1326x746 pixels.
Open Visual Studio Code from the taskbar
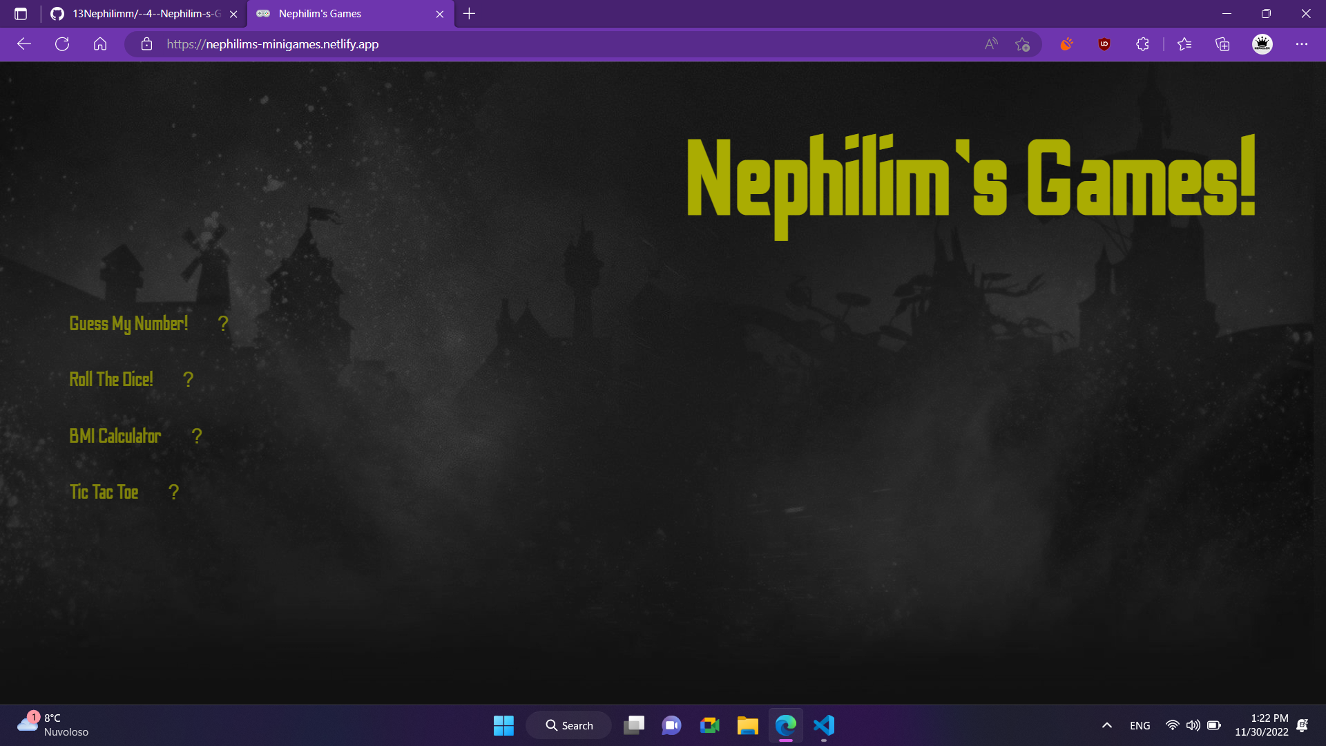pos(823,725)
